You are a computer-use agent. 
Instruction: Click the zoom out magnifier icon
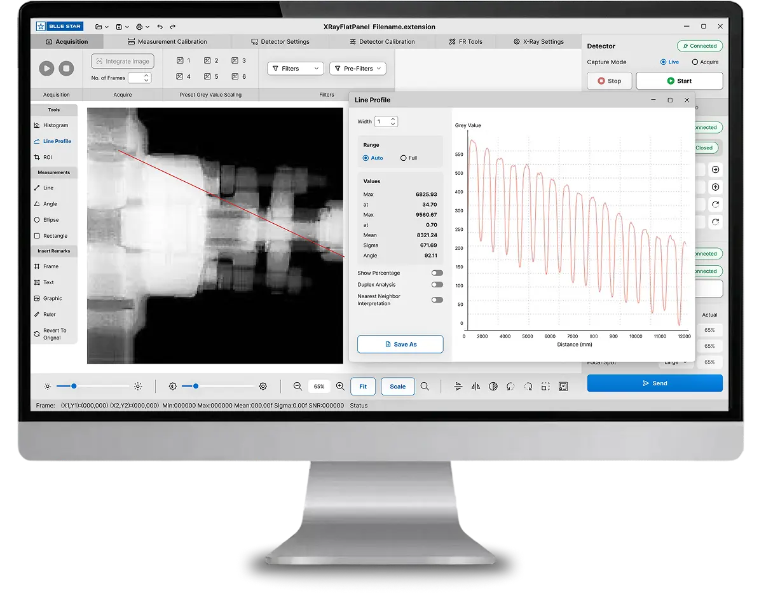[x=297, y=386]
